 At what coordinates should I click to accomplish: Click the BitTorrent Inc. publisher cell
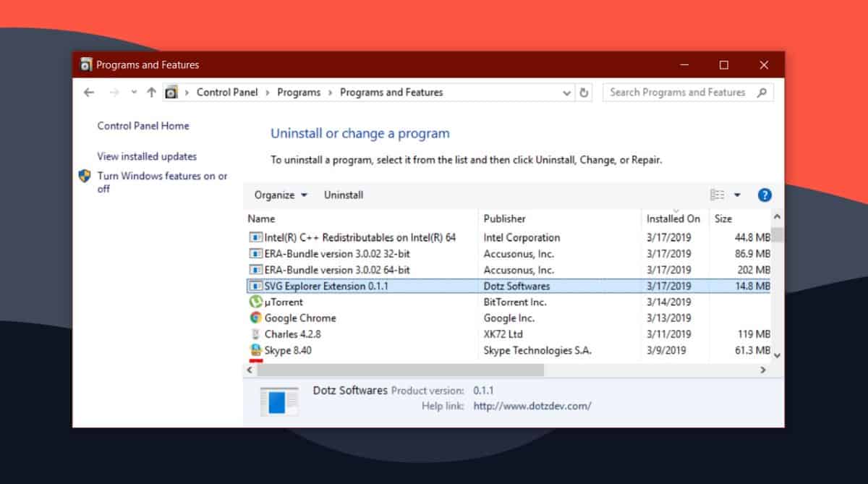[x=515, y=302]
